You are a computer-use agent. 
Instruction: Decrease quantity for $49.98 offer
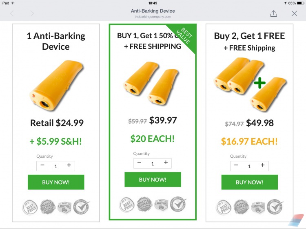point(236,165)
